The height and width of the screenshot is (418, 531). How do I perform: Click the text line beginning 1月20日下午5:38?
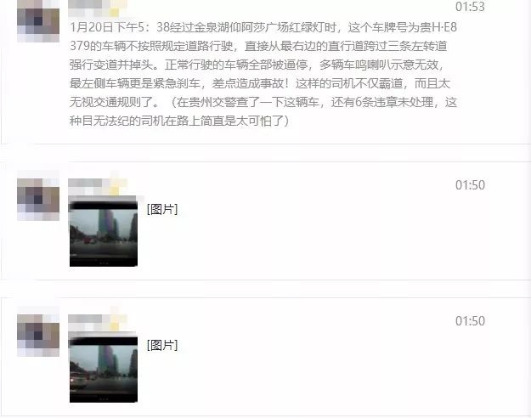coord(263,27)
